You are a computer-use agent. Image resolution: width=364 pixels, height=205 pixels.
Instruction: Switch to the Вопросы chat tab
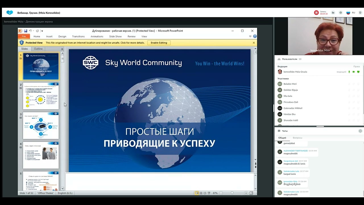[297, 138]
